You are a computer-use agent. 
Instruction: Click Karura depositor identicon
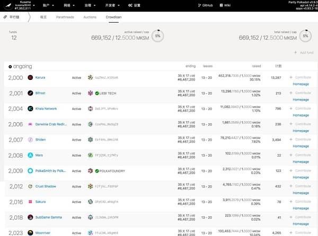pos(90,77)
